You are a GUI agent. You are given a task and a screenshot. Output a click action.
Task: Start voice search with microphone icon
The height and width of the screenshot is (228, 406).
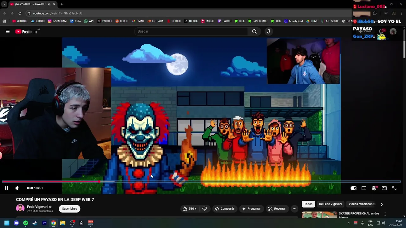[269, 31]
